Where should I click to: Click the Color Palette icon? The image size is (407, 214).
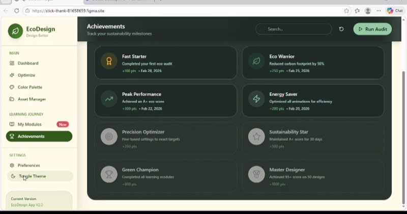tap(12, 87)
